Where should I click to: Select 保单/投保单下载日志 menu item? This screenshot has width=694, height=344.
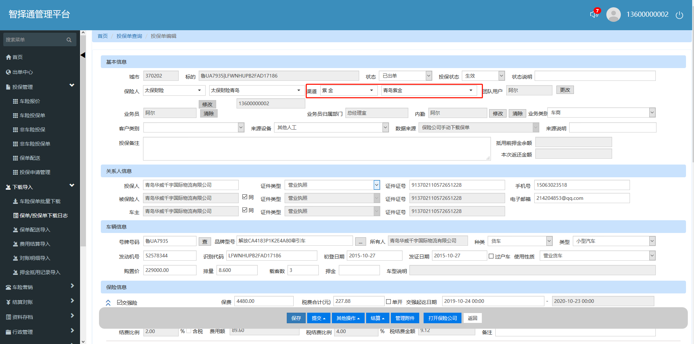click(x=43, y=216)
